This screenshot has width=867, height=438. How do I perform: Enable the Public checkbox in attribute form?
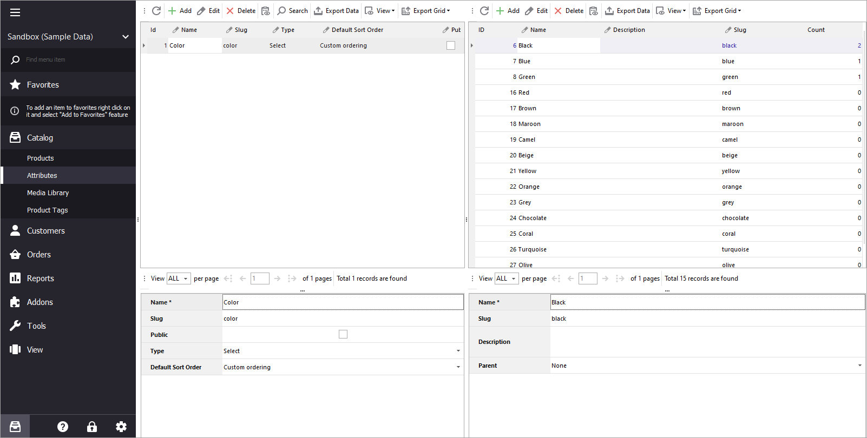[343, 334]
